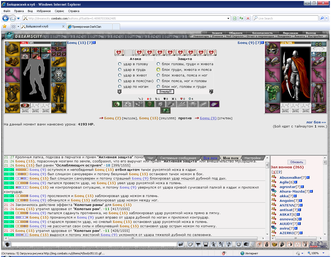
Task: Select attack 'удар в живот'
Action: (x=120, y=75)
